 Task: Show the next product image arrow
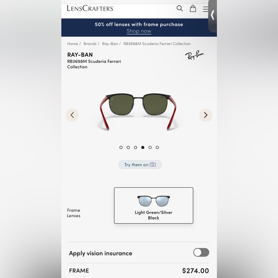[x=206, y=115]
